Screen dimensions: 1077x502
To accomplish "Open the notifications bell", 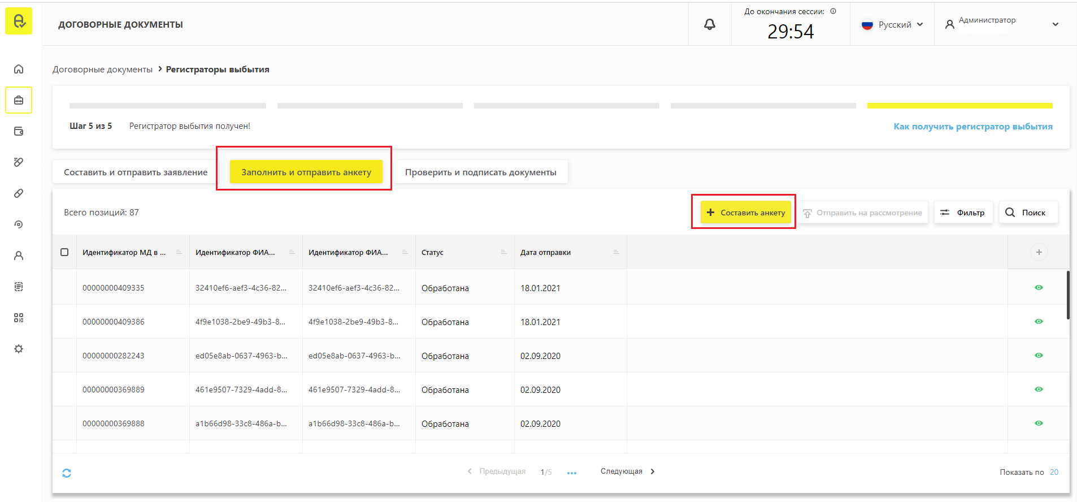I will click(x=710, y=24).
